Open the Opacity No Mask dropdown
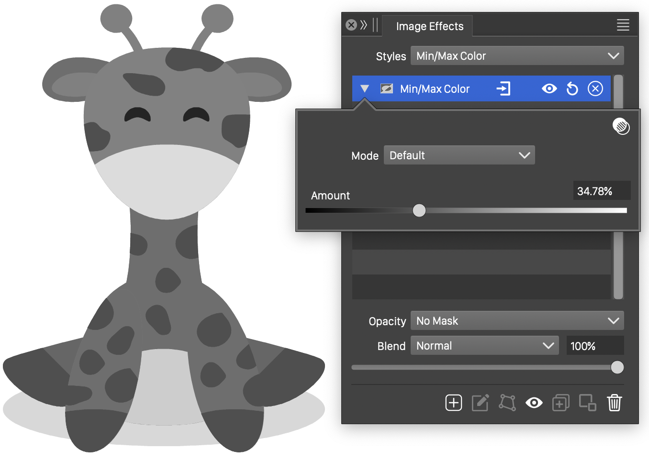 click(x=517, y=321)
